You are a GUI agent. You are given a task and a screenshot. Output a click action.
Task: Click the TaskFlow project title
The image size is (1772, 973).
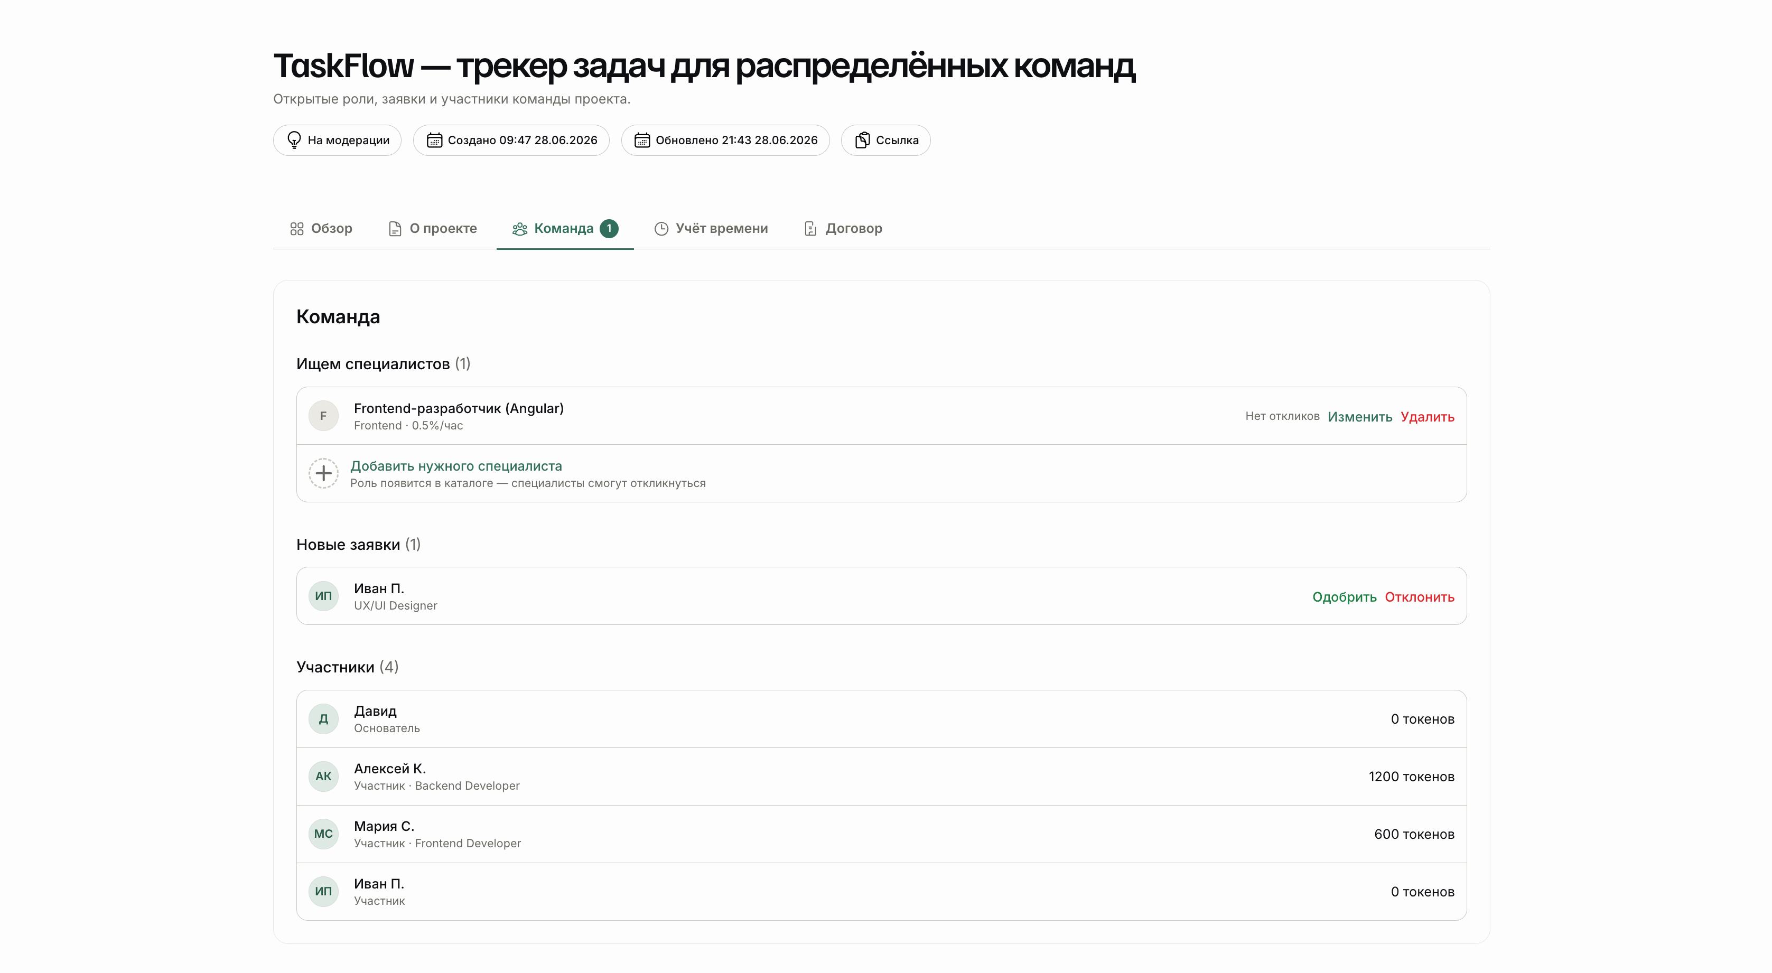pos(704,66)
